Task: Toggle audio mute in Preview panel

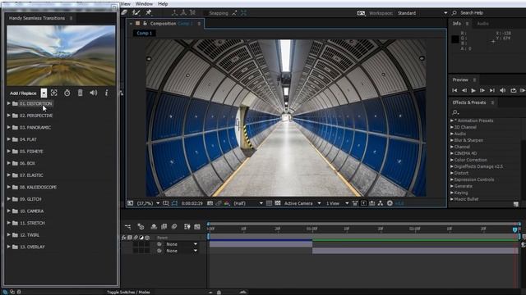Action: (x=502, y=90)
